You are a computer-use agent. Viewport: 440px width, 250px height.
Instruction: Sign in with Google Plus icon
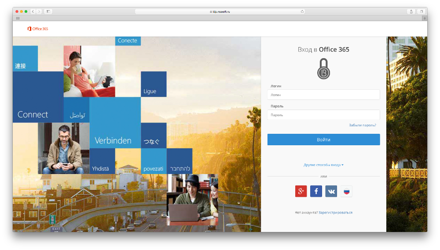[301, 191]
